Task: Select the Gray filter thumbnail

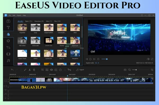Action: coord(36,28)
